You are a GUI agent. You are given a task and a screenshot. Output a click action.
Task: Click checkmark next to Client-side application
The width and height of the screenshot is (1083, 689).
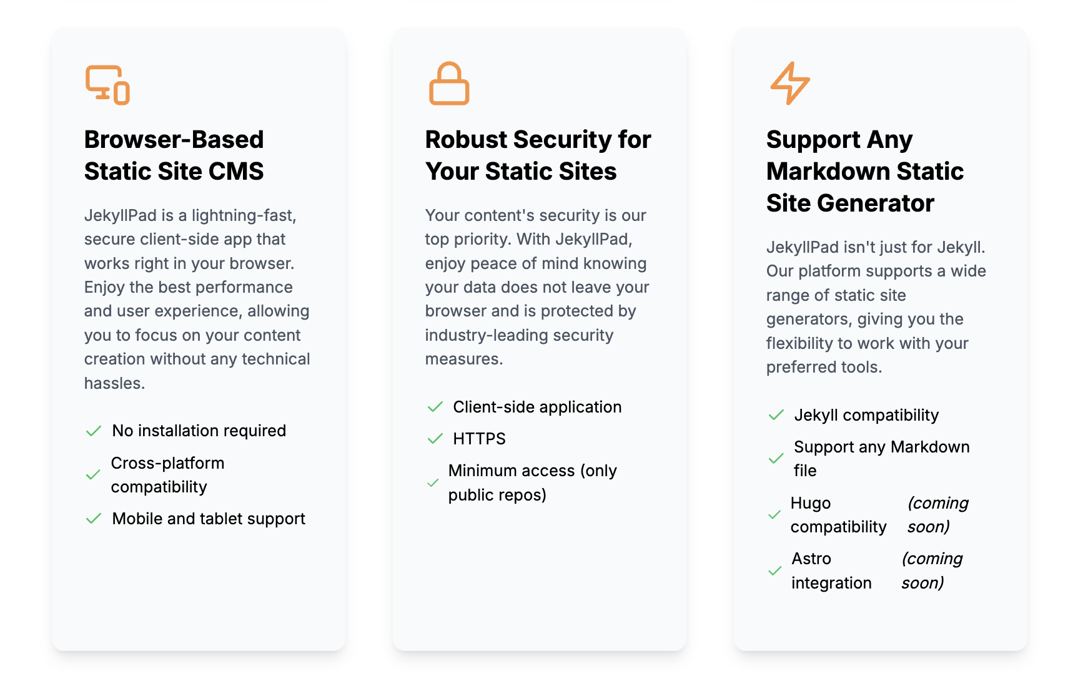coord(435,408)
